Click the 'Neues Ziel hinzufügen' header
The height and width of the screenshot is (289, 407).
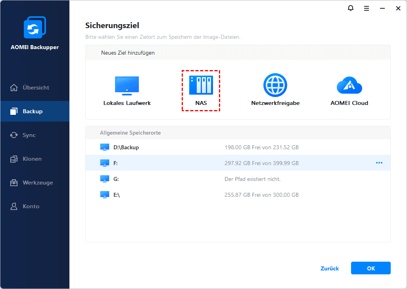point(128,53)
